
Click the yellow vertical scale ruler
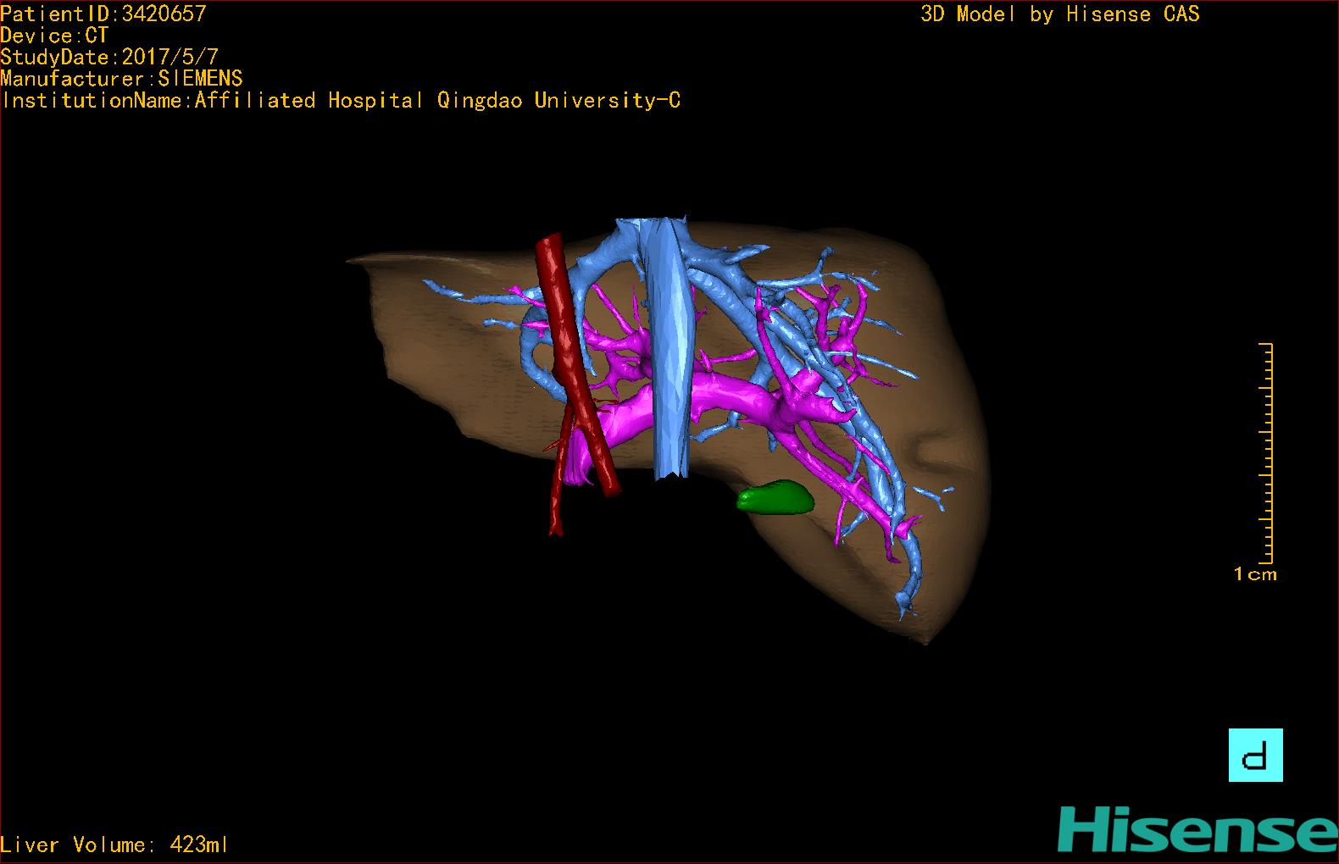(1267, 453)
